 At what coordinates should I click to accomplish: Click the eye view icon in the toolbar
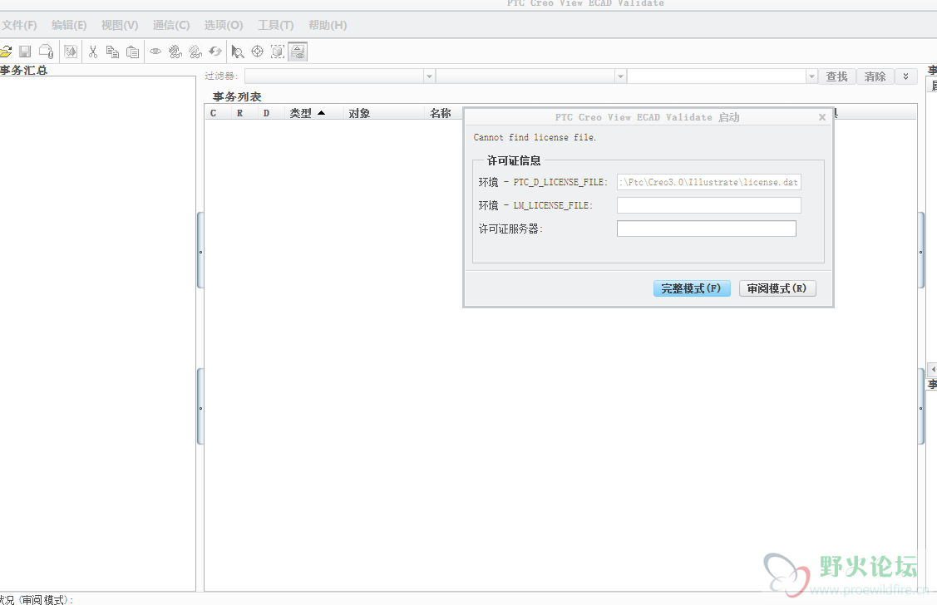tap(155, 52)
